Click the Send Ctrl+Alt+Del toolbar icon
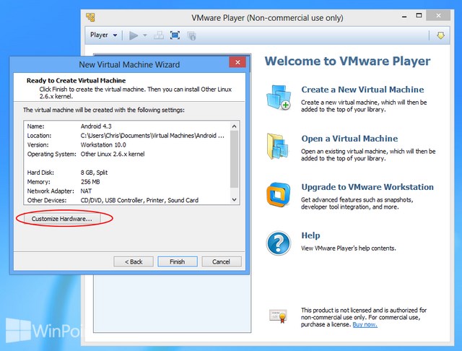Viewport: 462px width, 351px height. (x=159, y=35)
